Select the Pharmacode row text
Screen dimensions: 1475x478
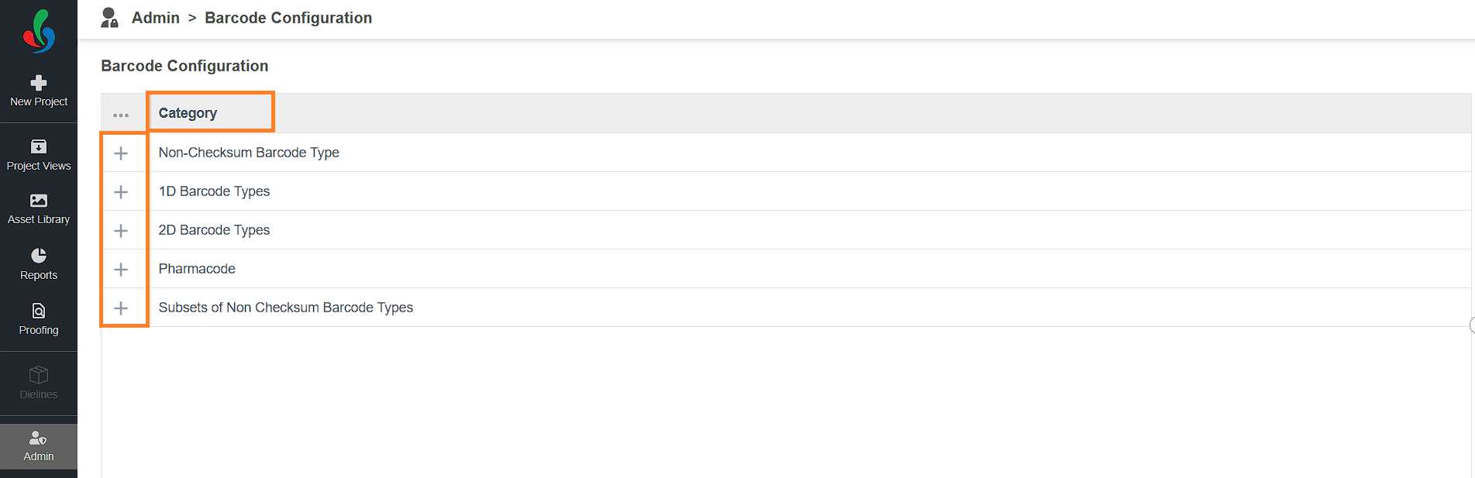pos(197,269)
